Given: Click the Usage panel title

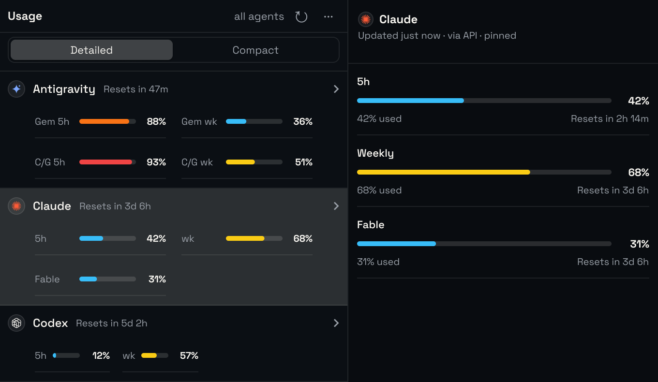Looking at the screenshot, I should click(25, 16).
